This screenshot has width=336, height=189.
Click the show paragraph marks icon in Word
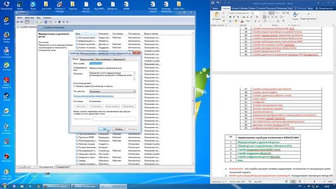pyautogui.click(x=283, y=21)
